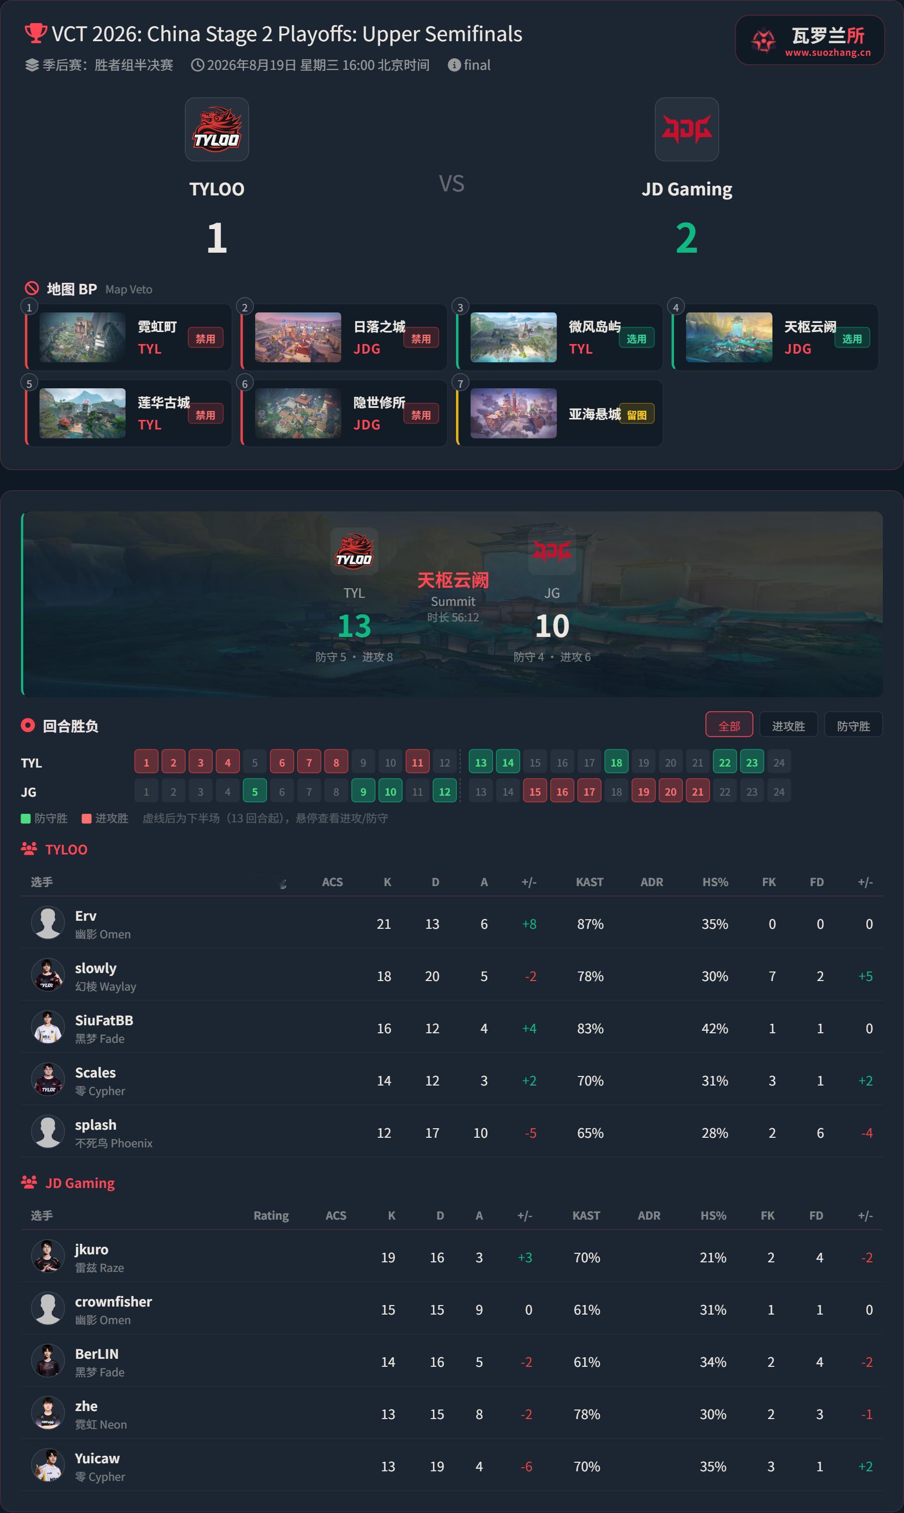The image size is (904, 1513).
Task: Click TYL round 13 marker
Action: click(481, 763)
